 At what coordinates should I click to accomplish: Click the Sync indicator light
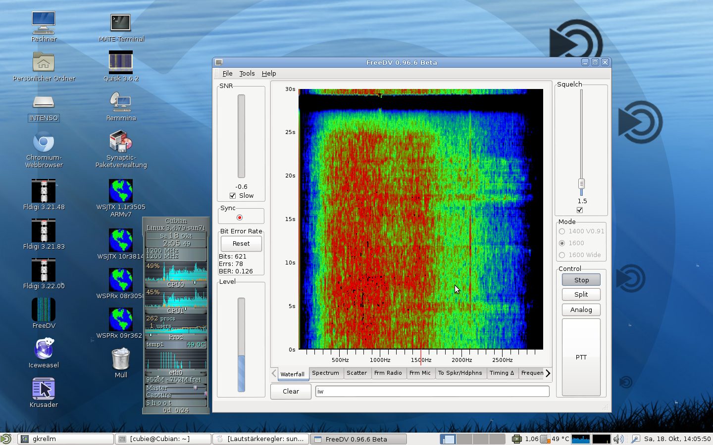[240, 218]
